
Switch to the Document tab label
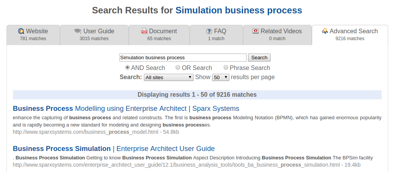(x=163, y=31)
